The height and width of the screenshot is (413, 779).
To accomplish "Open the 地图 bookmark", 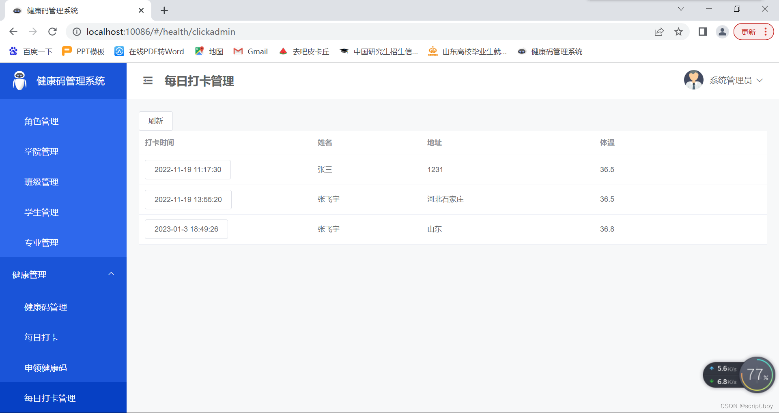I will (x=209, y=51).
